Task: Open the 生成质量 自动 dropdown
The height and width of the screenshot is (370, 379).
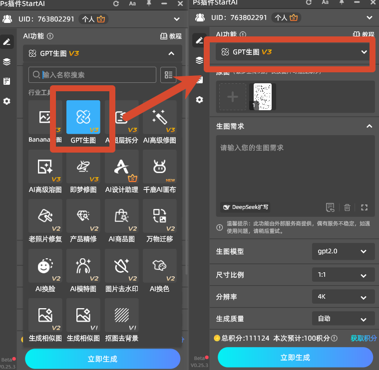Action: [x=343, y=319]
